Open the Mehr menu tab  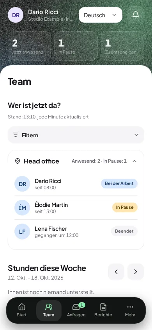[130, 310]
